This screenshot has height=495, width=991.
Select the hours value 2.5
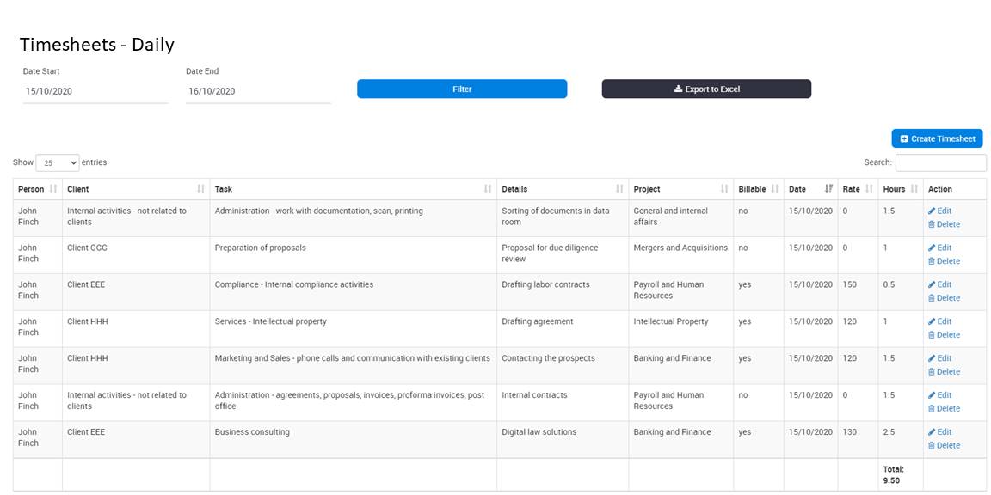pos(901,439)
